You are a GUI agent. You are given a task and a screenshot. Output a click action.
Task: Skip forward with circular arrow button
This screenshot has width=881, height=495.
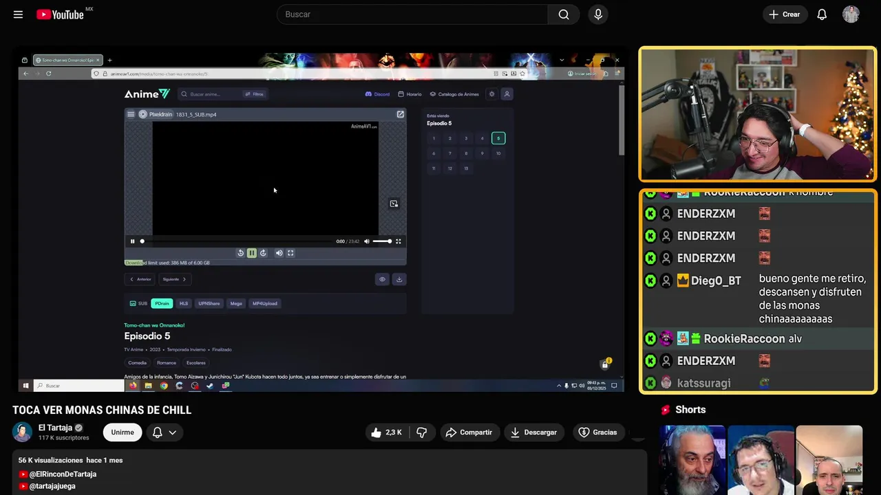pyautogui.click(x=263, y=253)
